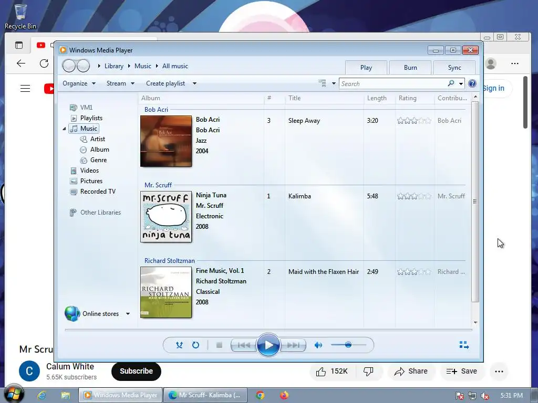Image resolution: width=538 pixels, height=403 pixels.
Task: Select Maid with the Flaxen Hair track
Action: click(324, 272)
